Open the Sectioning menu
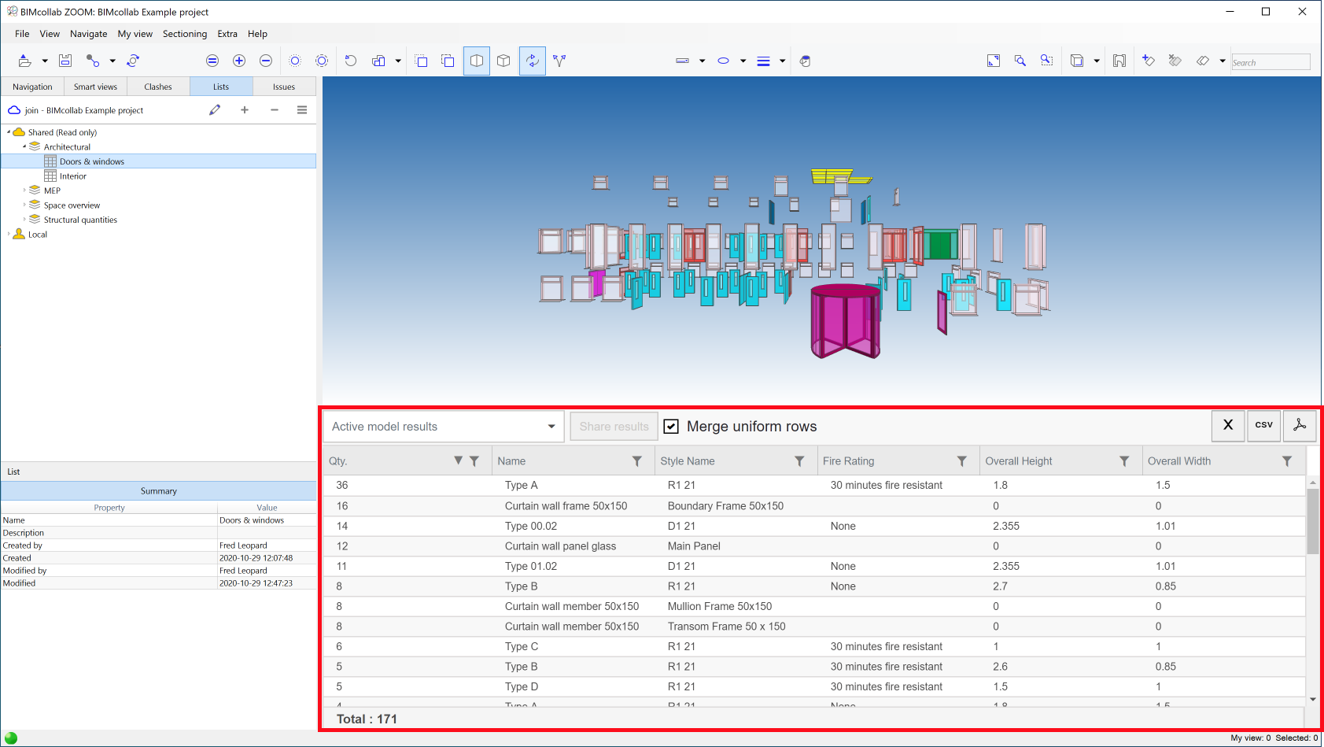 pyautogui.click(x=185, y=34)
